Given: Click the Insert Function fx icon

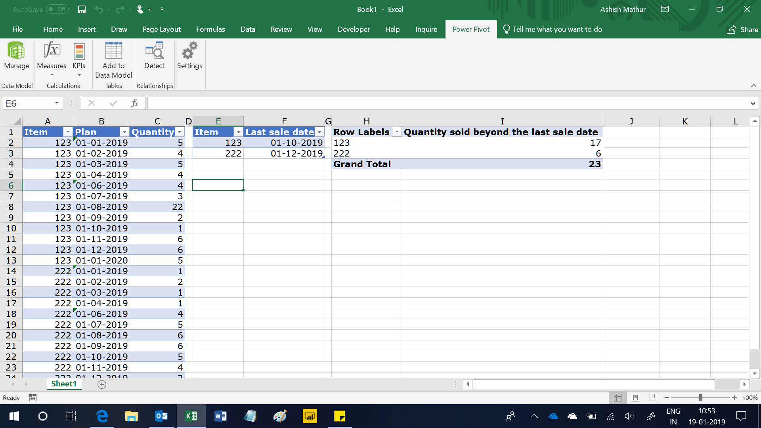Looking at the screenshot, I should pyautogui.click(x=134, y=103).
